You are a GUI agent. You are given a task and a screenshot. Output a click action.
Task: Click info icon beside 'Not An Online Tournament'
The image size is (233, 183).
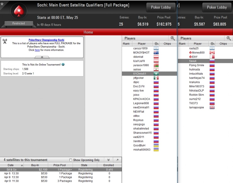tap(63, 65)
